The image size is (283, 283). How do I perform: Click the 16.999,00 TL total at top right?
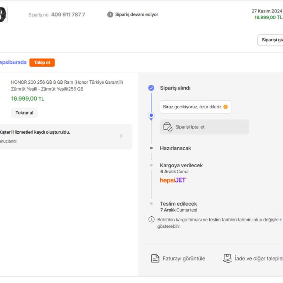268,17
